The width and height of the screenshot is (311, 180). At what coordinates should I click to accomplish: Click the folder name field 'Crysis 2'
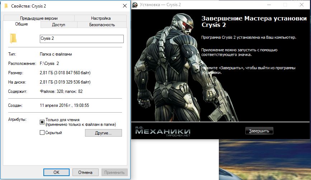(82, 39)
